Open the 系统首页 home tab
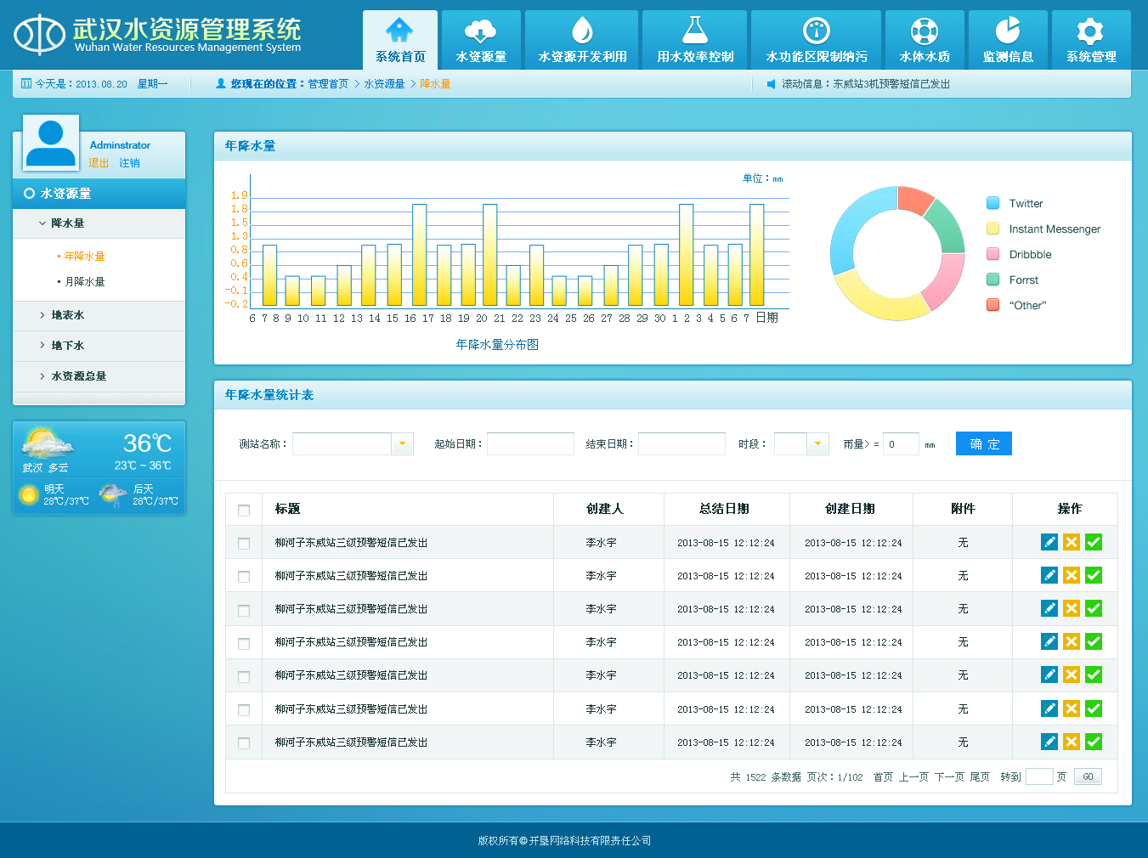This screenshot has width=1148, height=858. click(x=400, y=39)
